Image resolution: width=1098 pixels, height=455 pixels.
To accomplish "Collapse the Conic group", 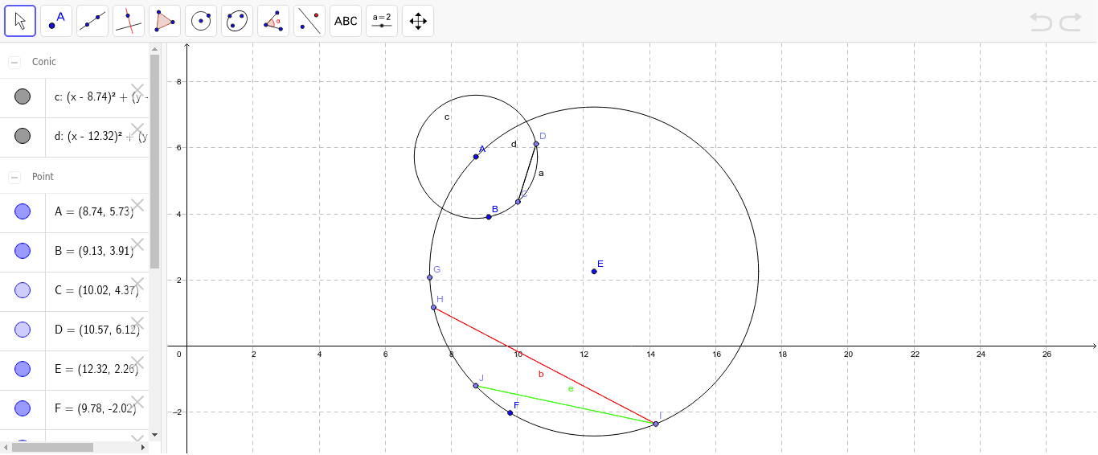I will (x=14, y=62).
